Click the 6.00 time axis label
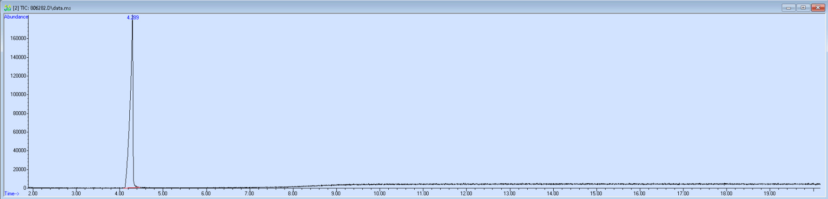The width and height of the screenshot is (828, 199). coord(206,193)
